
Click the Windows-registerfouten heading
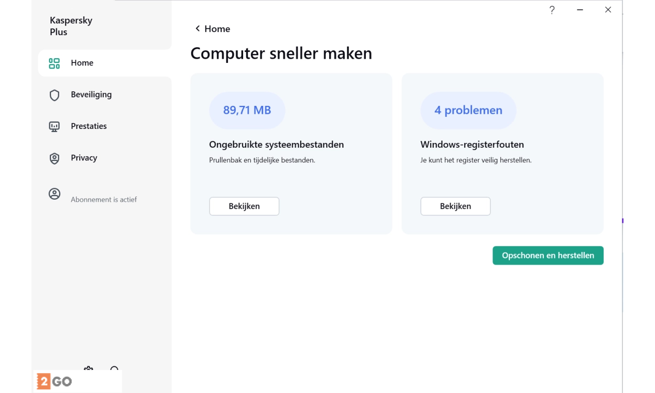(472, 145)
